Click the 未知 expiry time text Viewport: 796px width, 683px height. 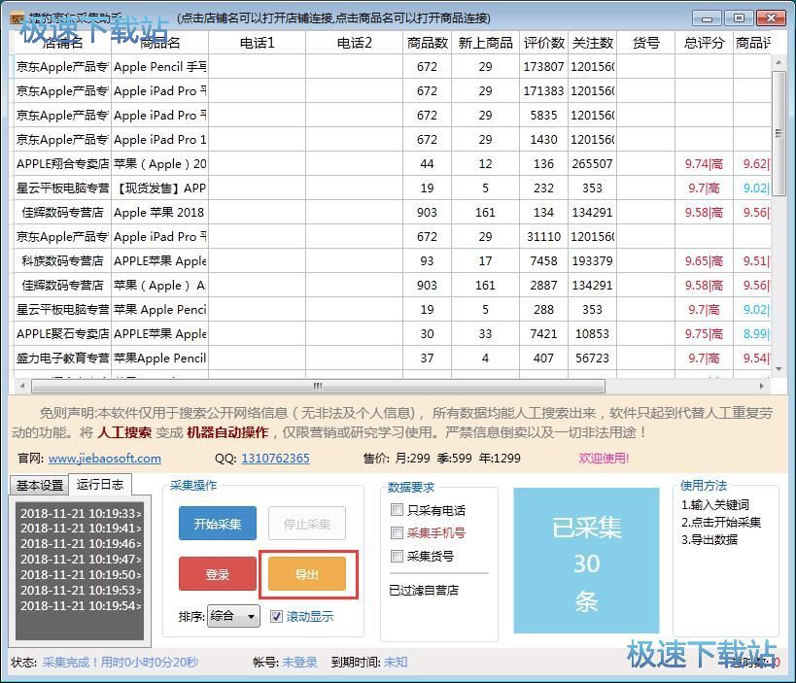click(x=396, y=663)
